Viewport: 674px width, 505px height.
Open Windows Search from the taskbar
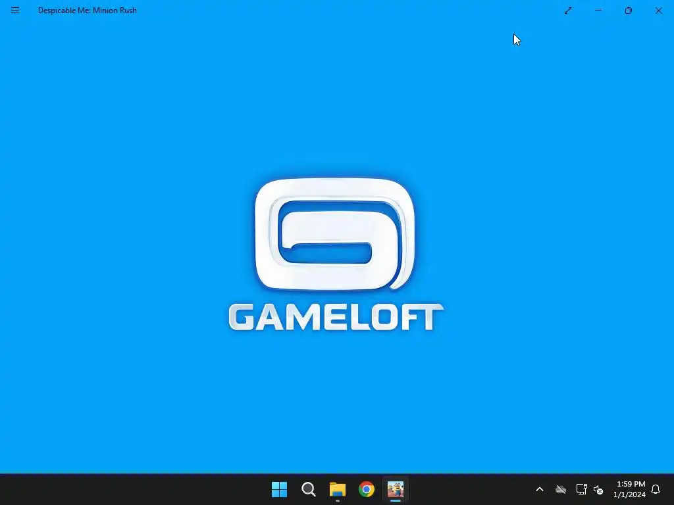(x=308, y=489)
